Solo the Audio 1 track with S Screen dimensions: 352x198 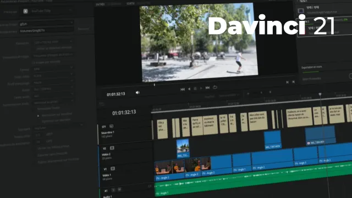click(113, 190)
